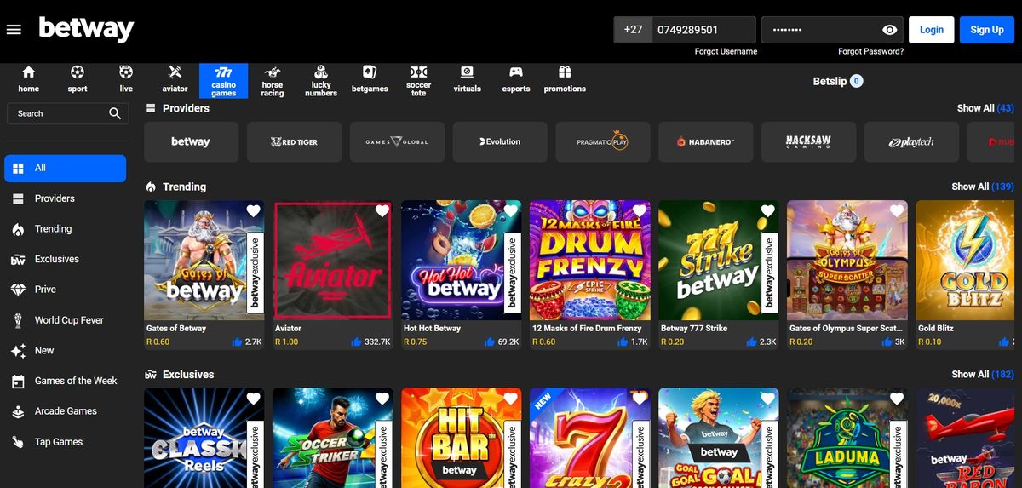The image size is (1022, 488).
Task: Click the search magnifier icon
Action: [115, 113]
